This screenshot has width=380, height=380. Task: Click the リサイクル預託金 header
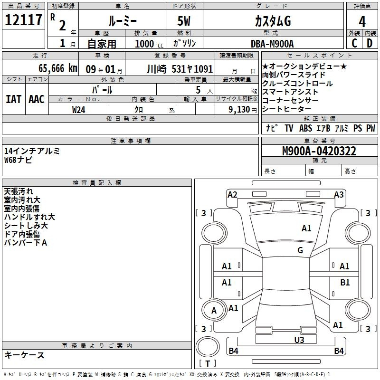tap(237, 99)
